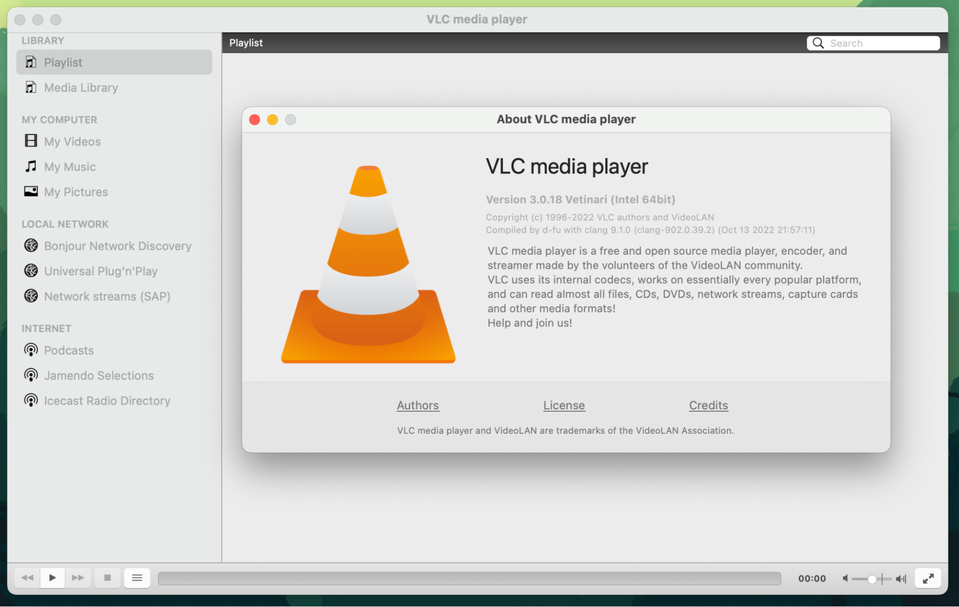The height and width of the screenshot is (607, 959).
Task: Click the rewind icon
Action: click(26, 578)
